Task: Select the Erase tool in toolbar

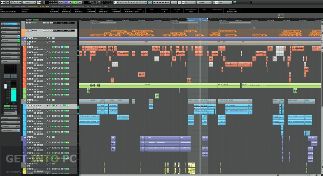Action: pos(126,2)
